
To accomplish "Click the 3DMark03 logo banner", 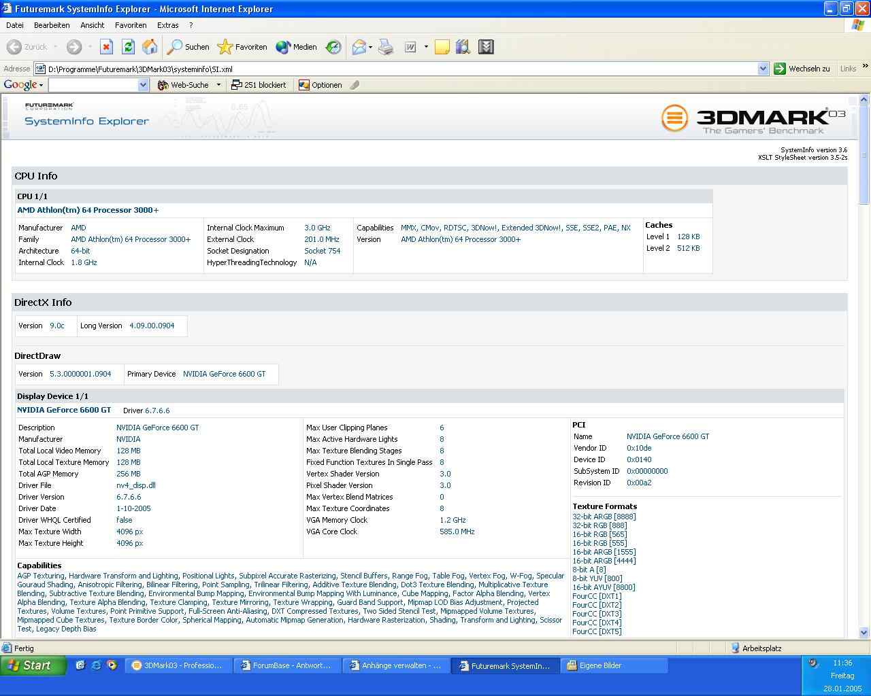I will coord(753,119).
